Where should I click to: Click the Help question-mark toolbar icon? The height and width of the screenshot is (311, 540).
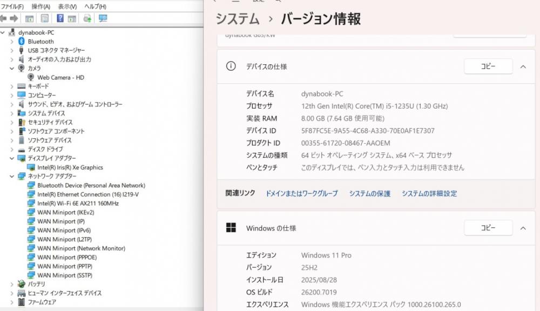[60, 18]
